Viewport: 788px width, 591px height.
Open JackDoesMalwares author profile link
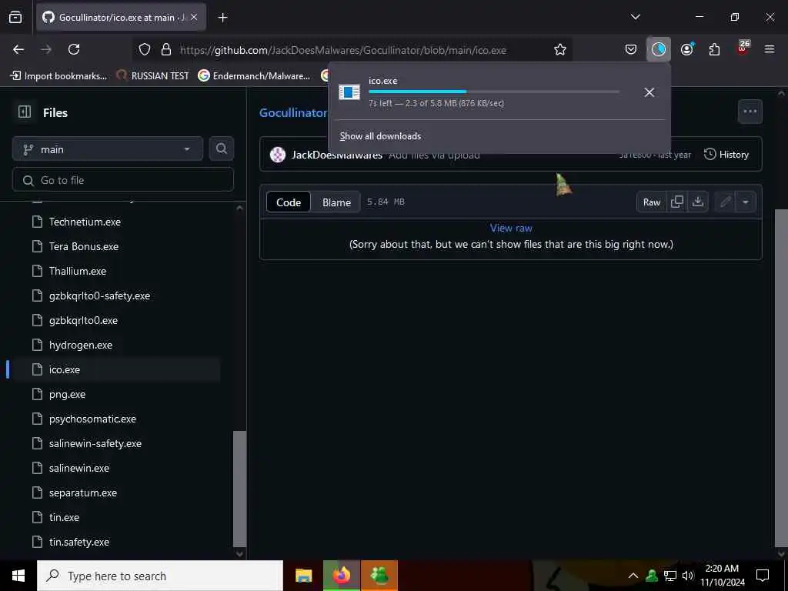point(337,155)
